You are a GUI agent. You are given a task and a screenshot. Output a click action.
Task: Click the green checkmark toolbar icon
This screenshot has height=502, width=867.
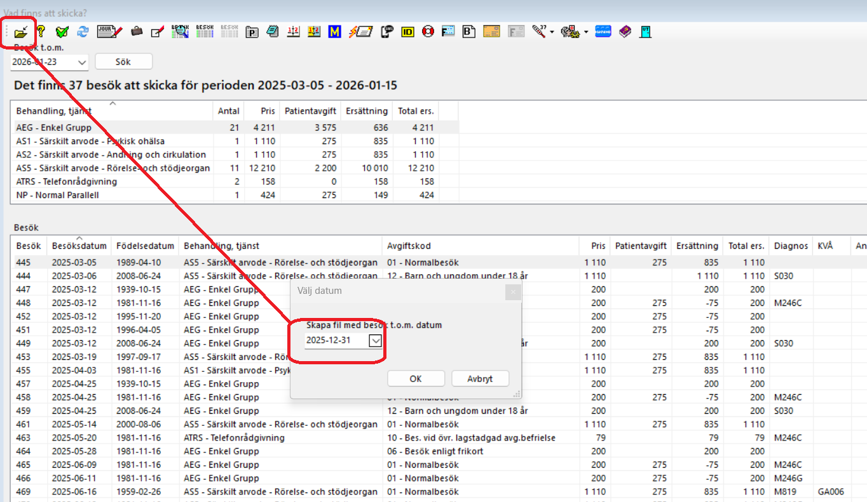[62, 31]
